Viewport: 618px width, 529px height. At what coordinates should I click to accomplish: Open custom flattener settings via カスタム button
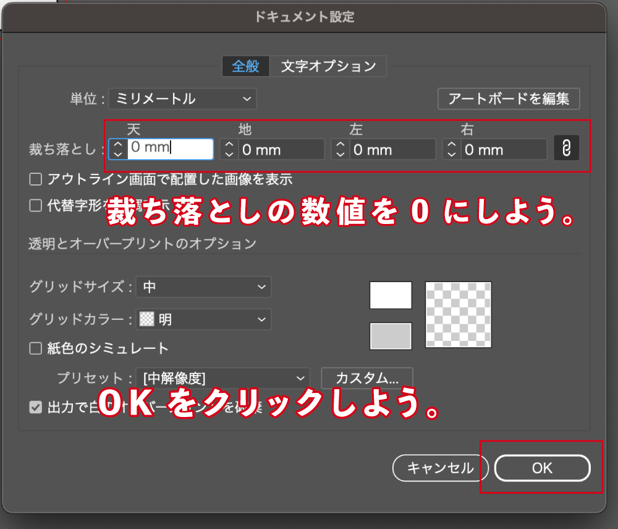pyautogui.click(x=367, y=378)
